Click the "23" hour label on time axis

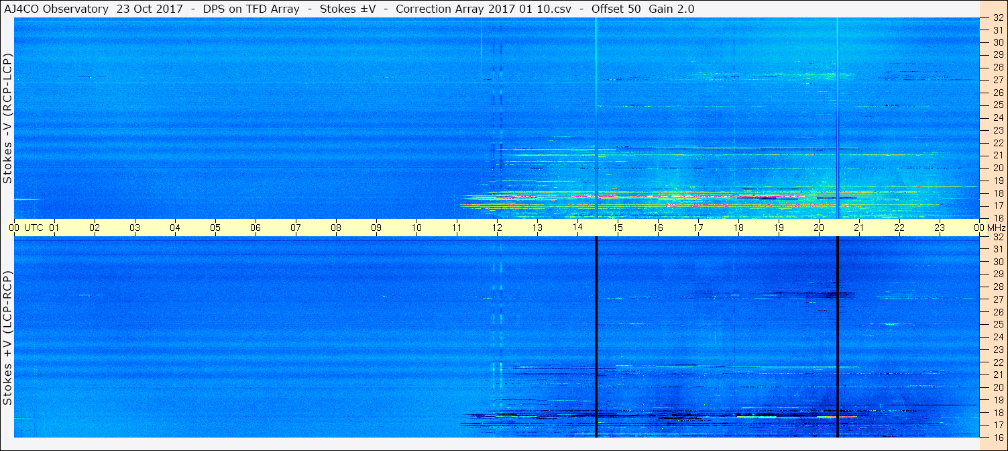tap(940, 228)
